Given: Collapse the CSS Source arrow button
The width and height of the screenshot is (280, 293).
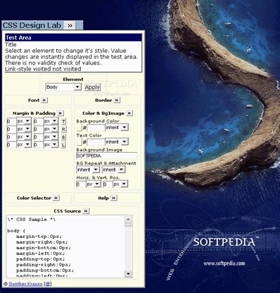Looking at the screenshot, I should coord(86,211).
